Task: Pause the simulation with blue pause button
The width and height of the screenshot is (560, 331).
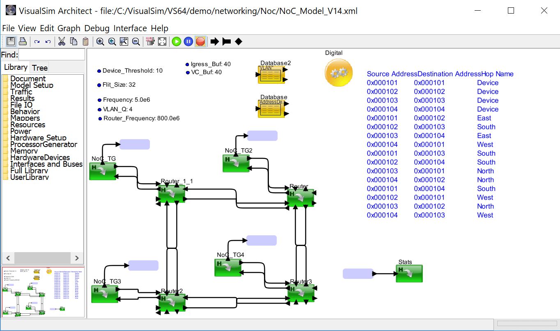Action: (x=188, y=41)
